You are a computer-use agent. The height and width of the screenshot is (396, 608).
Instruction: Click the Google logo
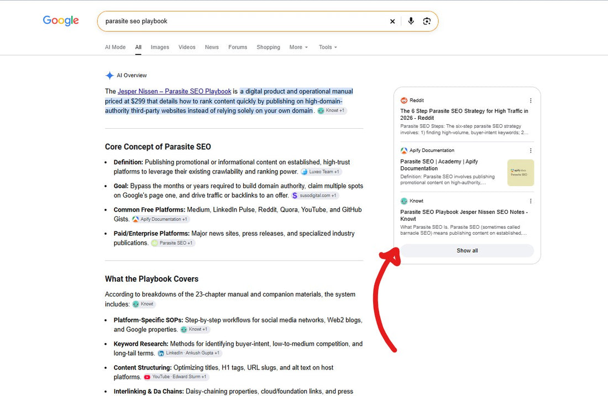(61, 20)
